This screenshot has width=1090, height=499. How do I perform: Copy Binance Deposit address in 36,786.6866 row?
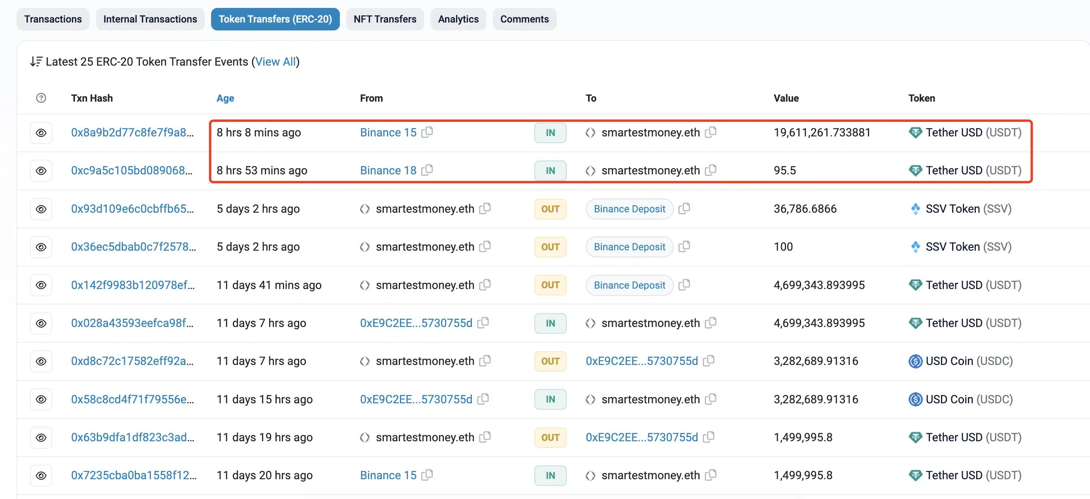point(684,208)
